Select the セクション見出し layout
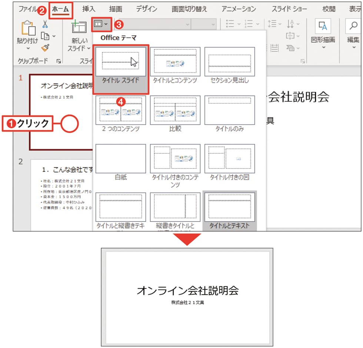 point(230,66)
